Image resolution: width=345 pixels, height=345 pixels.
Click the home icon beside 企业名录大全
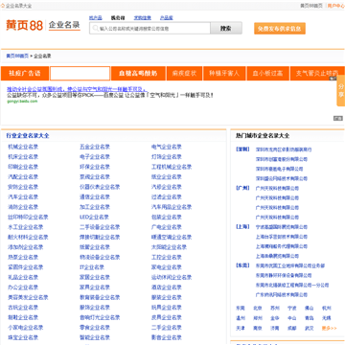tap(3, 6)
